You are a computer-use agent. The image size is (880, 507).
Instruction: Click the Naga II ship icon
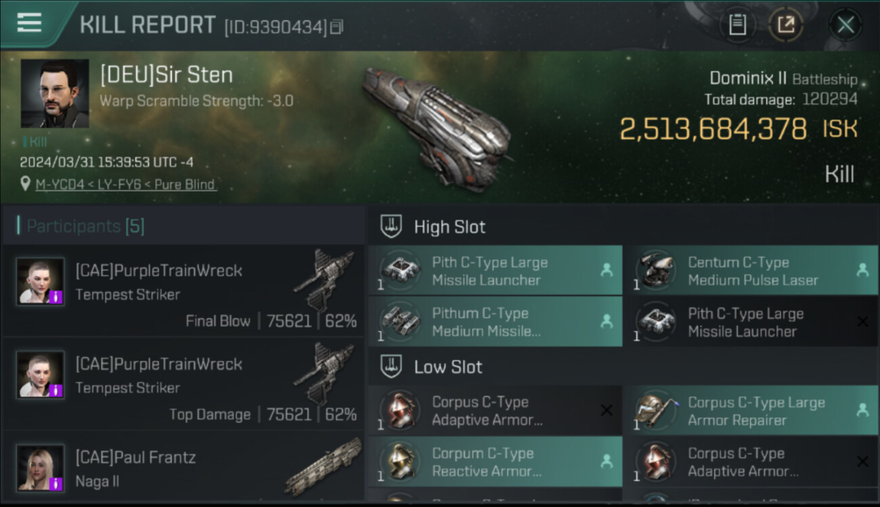pyautogui.click(x=324, y=466)
